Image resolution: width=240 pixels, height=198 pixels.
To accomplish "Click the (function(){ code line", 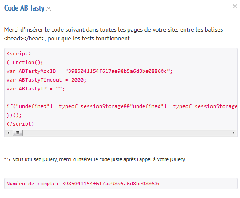I will (x=25, y=62).
